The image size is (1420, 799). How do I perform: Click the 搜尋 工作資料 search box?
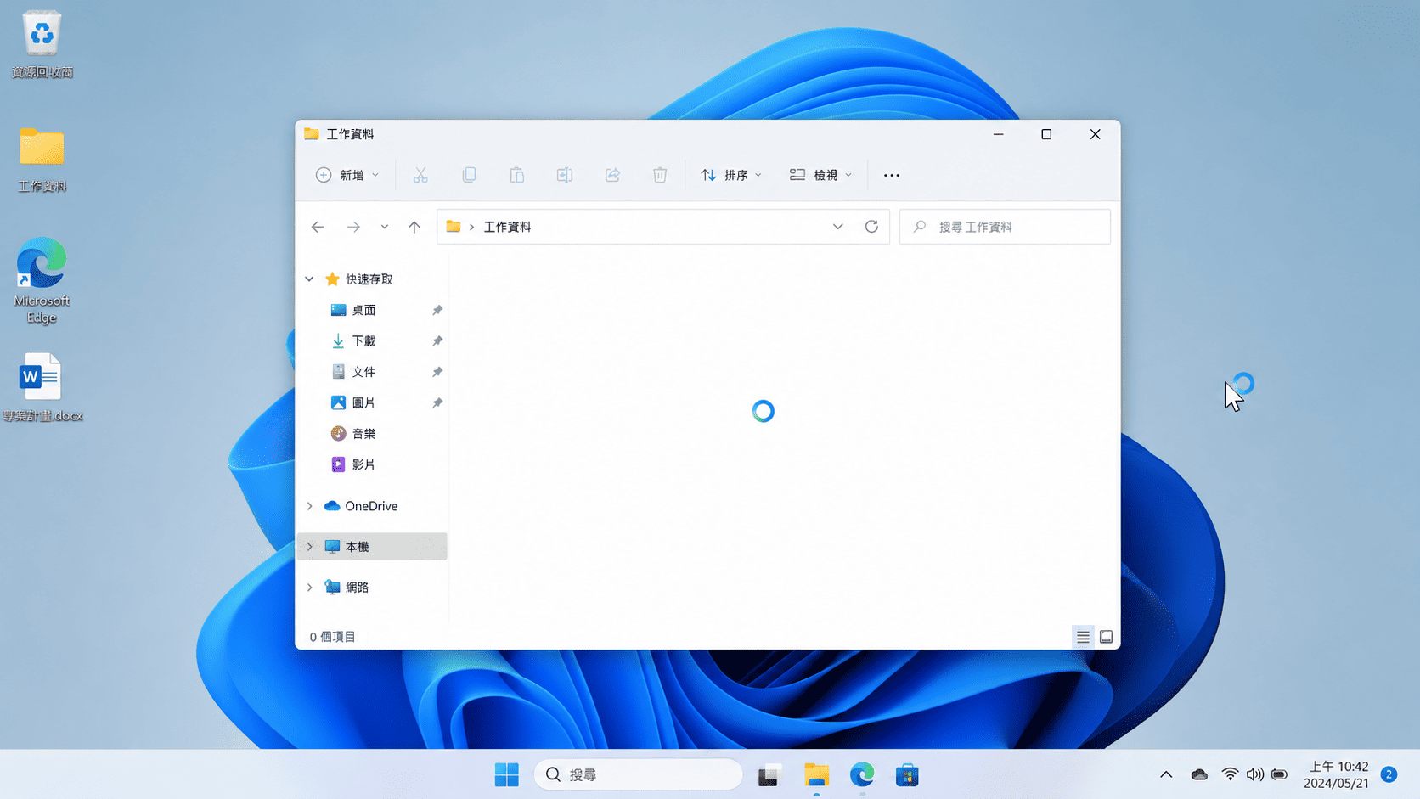coord(1005,227)
